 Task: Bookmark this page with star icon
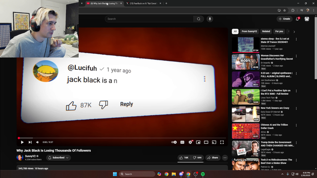(285, 10)
